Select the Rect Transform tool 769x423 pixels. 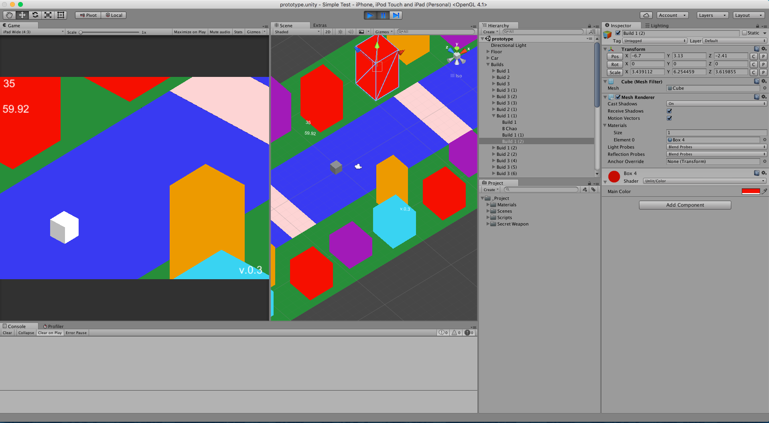click(x=61, y=15)
